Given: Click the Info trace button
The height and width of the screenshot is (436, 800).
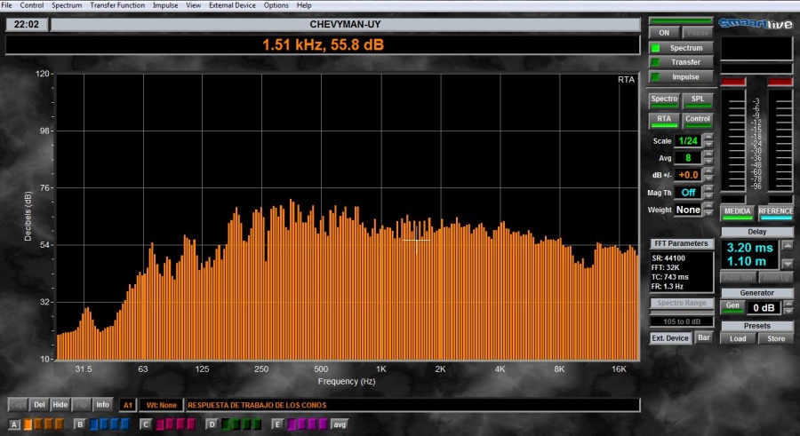Looking at the screenshot, I should click(102, 405).
